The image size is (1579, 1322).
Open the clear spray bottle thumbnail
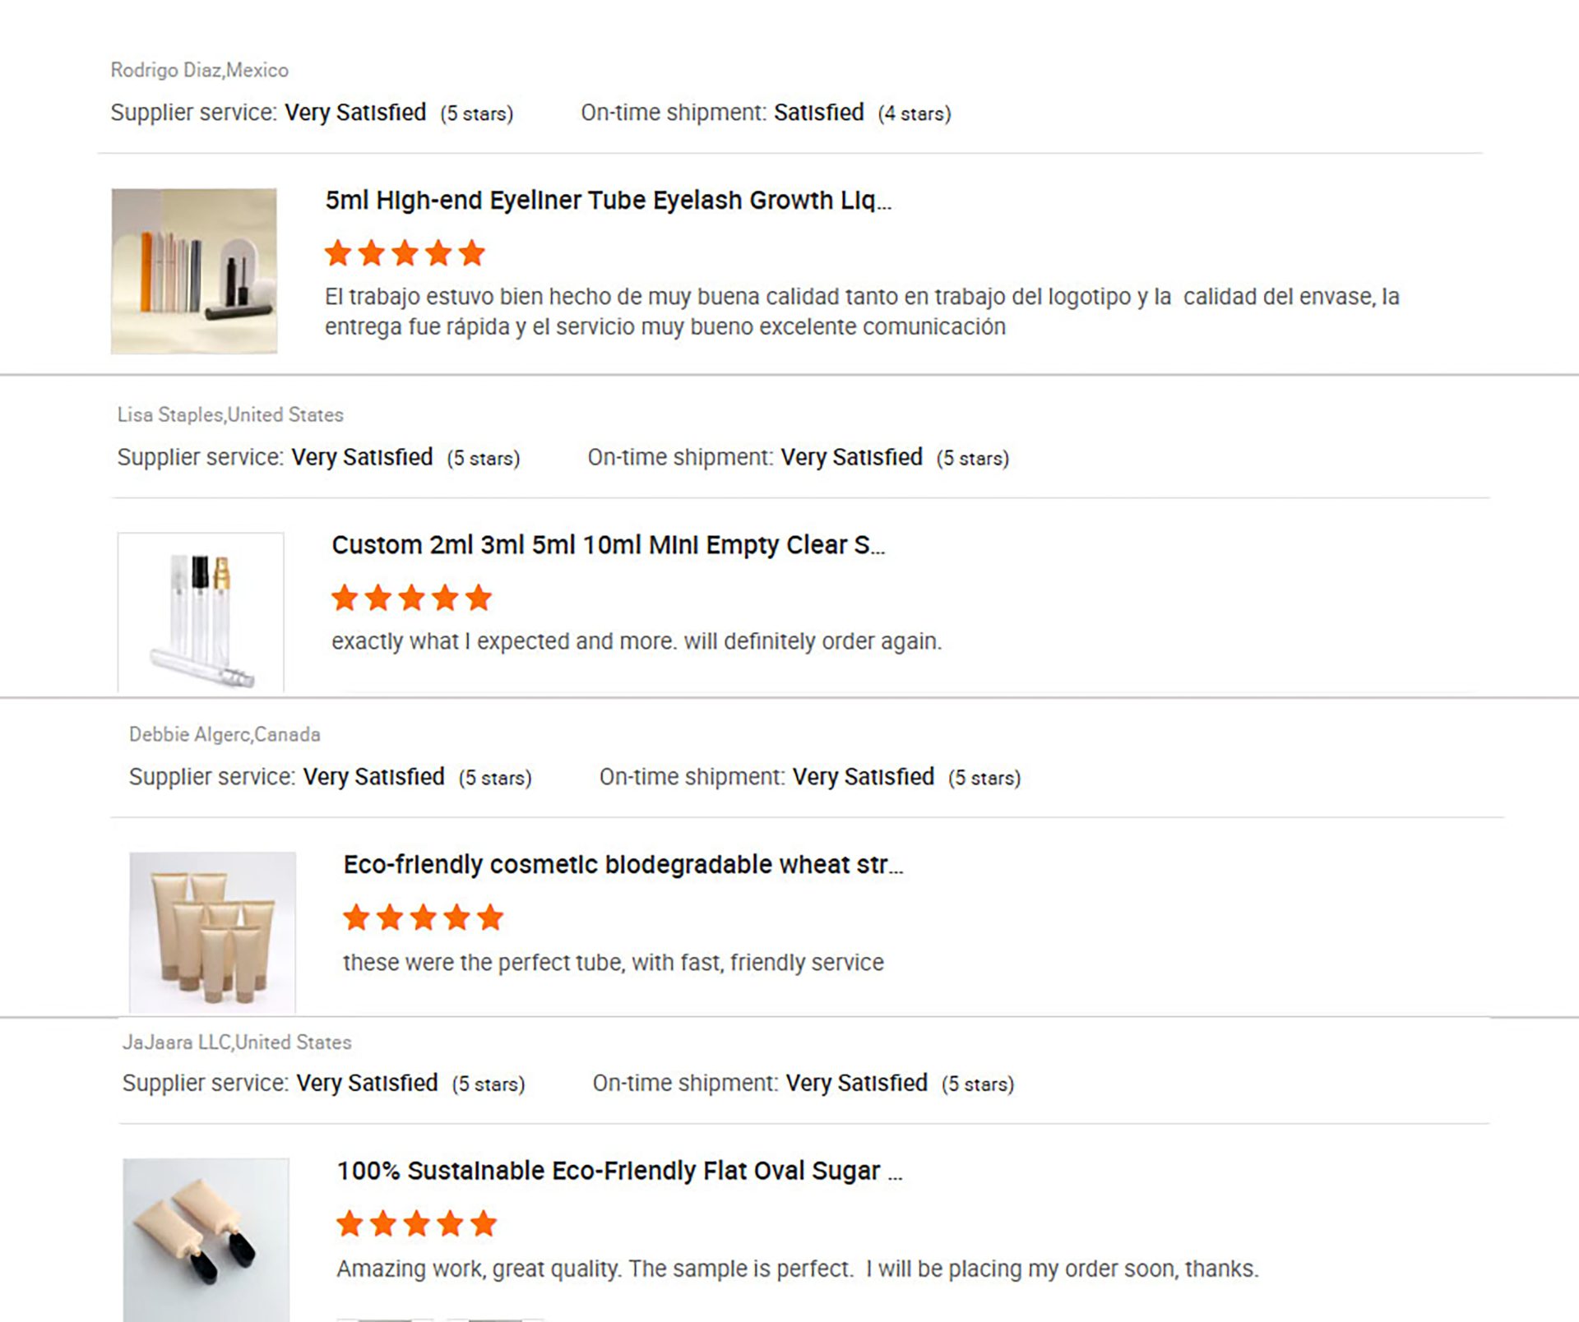click(201, 612)
